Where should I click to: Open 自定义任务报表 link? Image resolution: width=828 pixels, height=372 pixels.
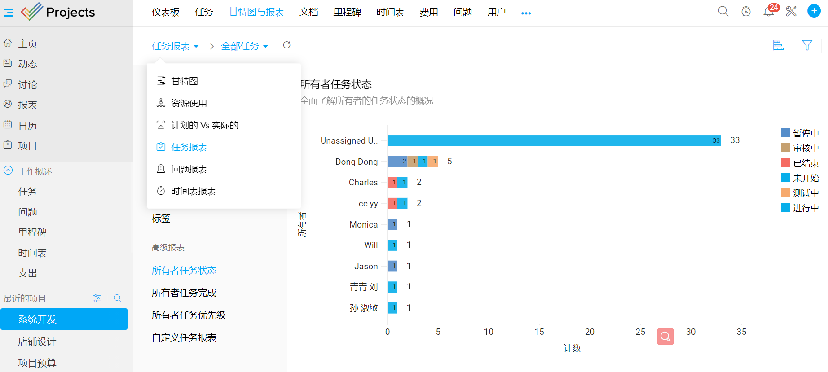coord(184,338)
